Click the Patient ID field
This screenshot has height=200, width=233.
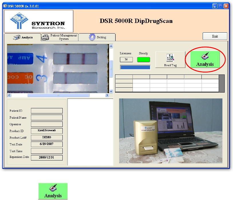[47, 111]
